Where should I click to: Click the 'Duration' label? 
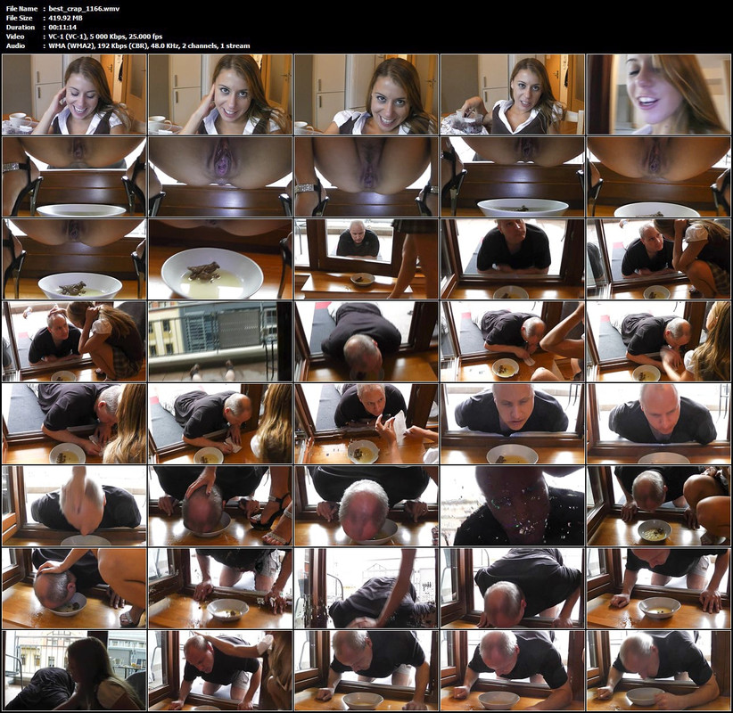21,27
